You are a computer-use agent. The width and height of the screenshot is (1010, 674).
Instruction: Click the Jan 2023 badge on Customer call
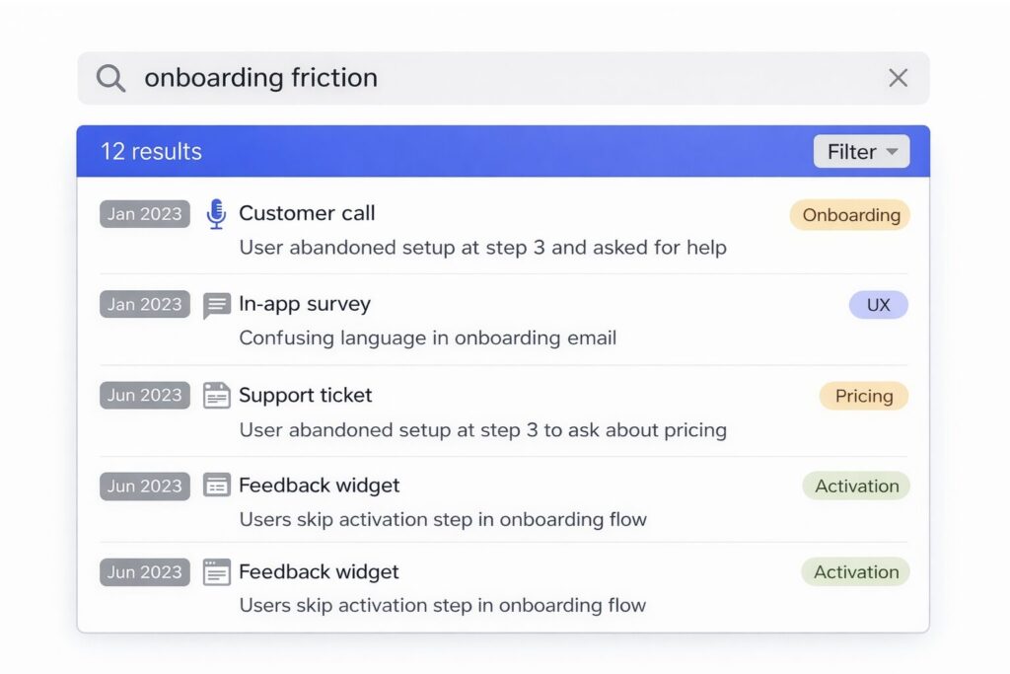(144, 213)
